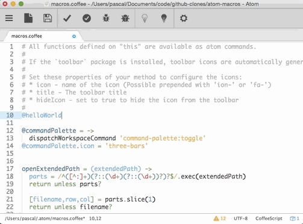Click line number 17 in the gutter
This screenshot has height=224, width=303.
pyautogui.click(x=10, y=169)
